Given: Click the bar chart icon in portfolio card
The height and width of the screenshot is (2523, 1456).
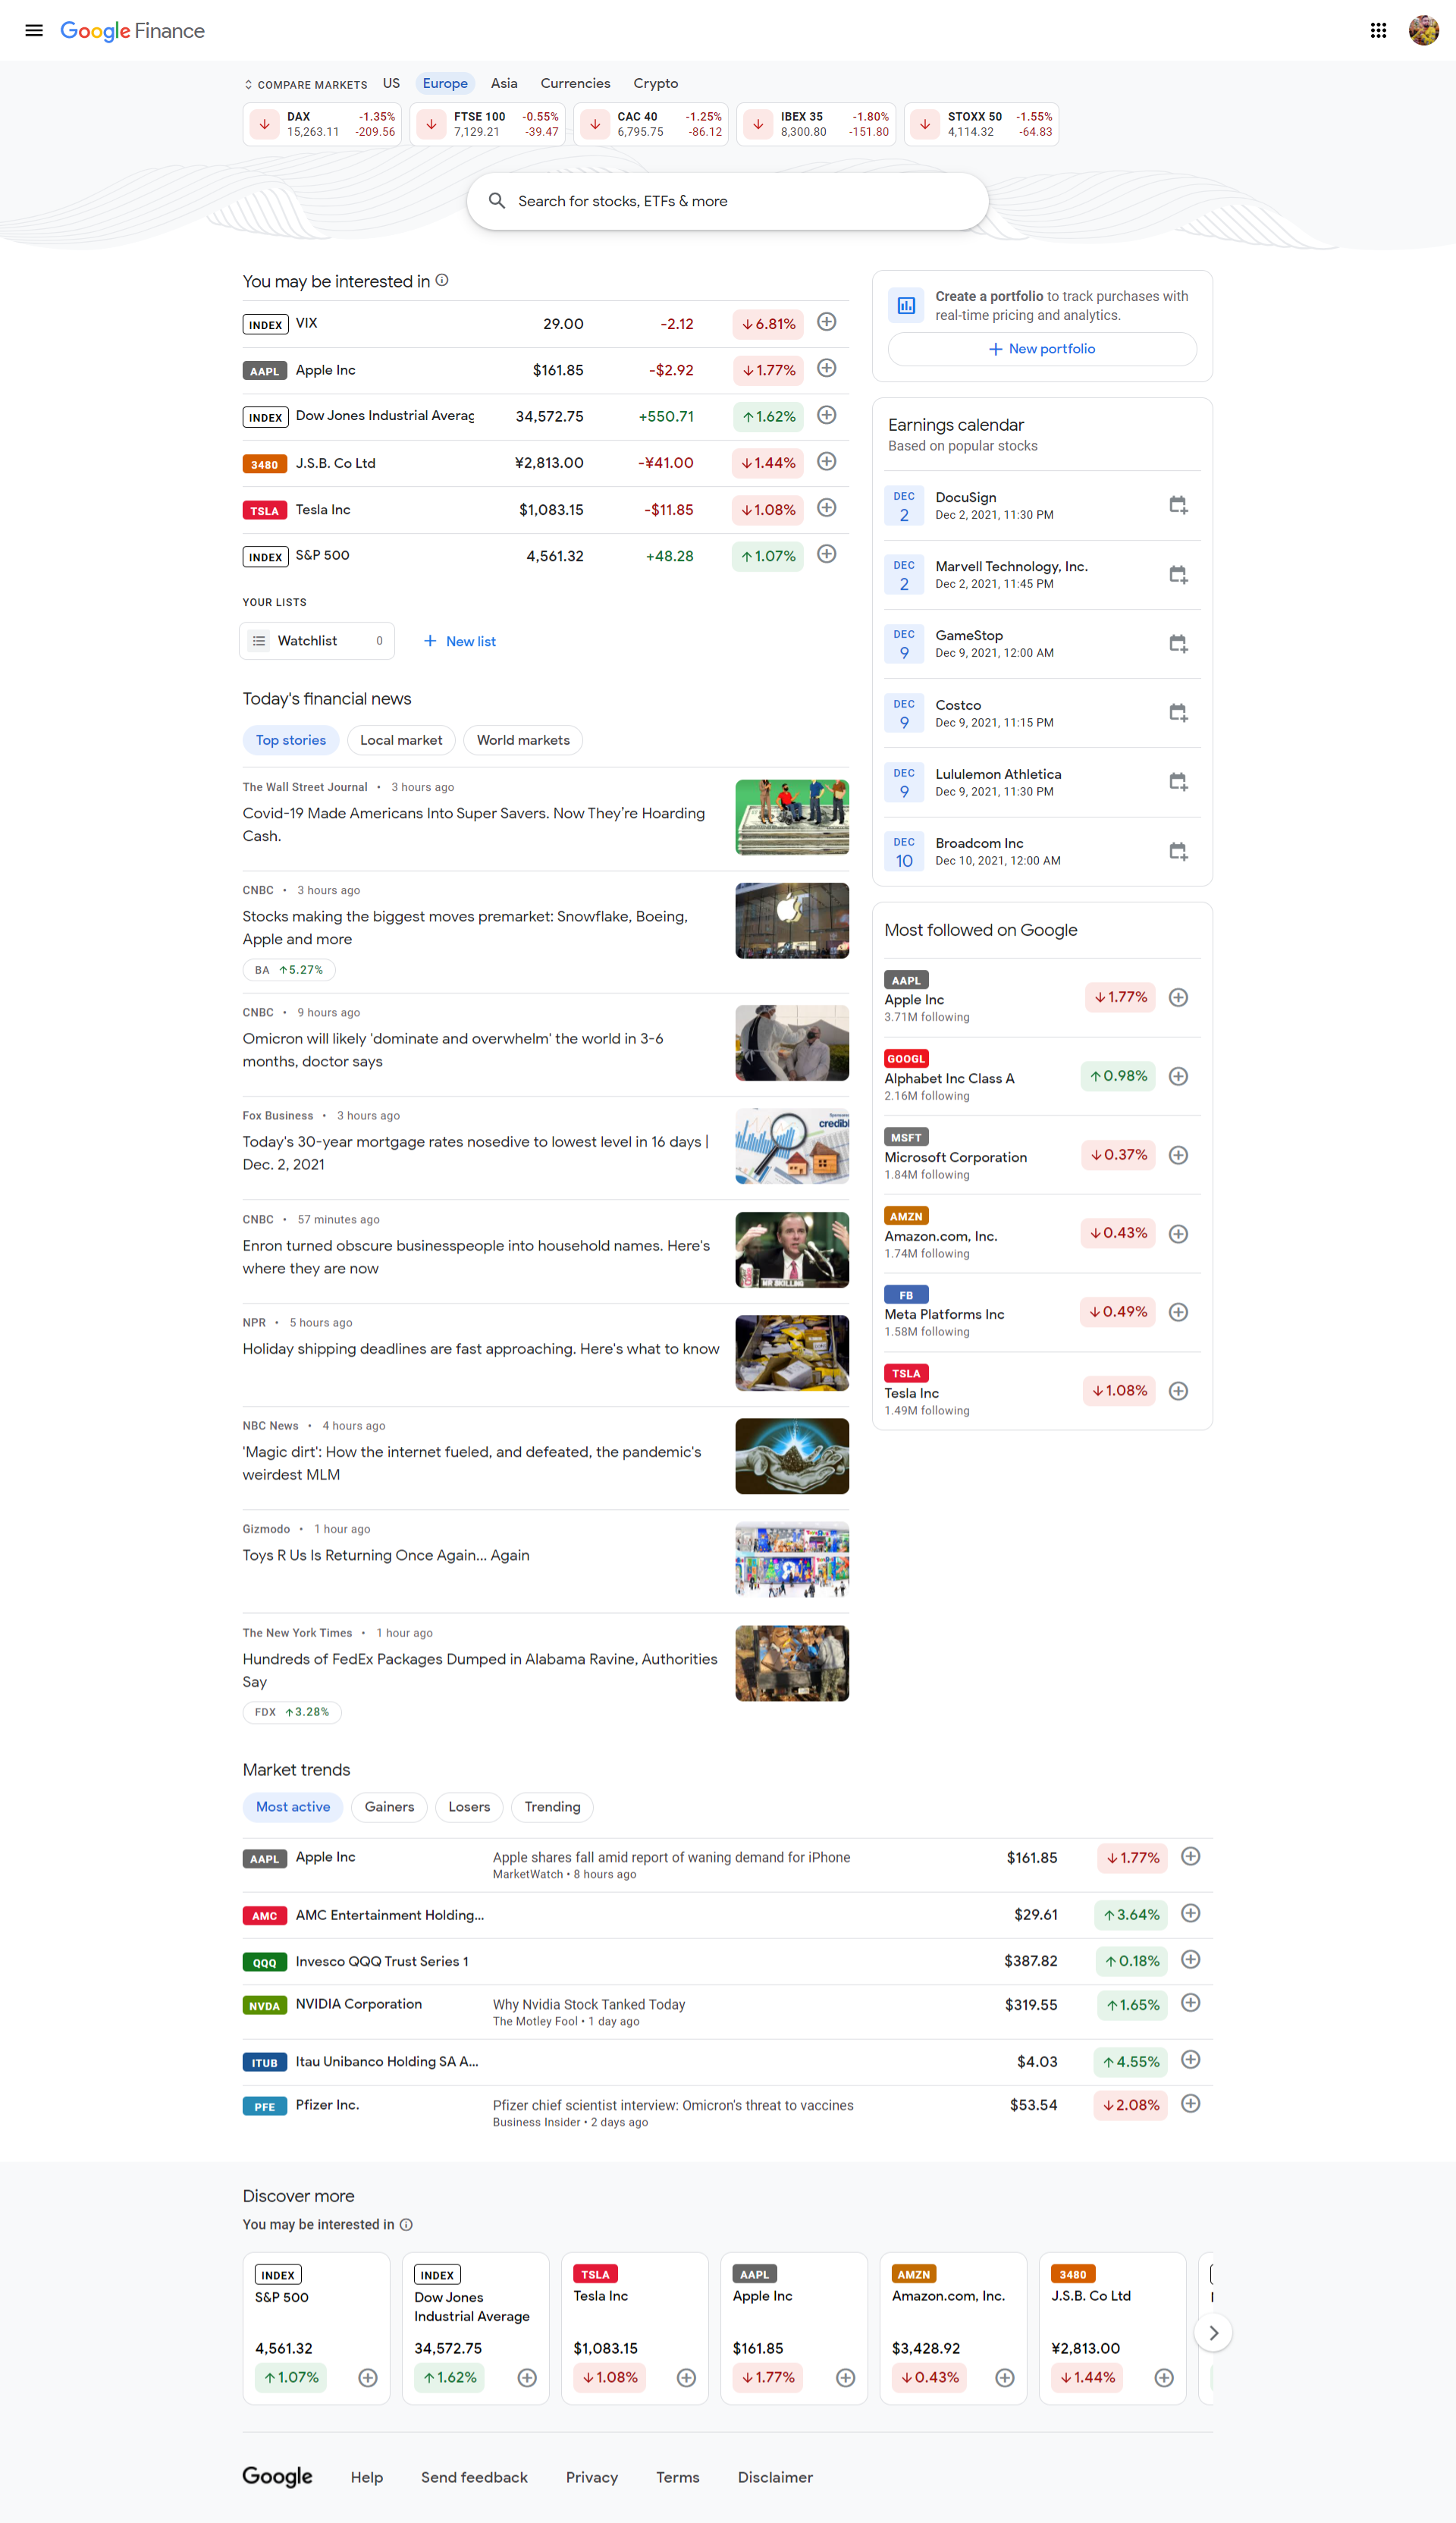Looking at the screenshot, I should point(906,305).
